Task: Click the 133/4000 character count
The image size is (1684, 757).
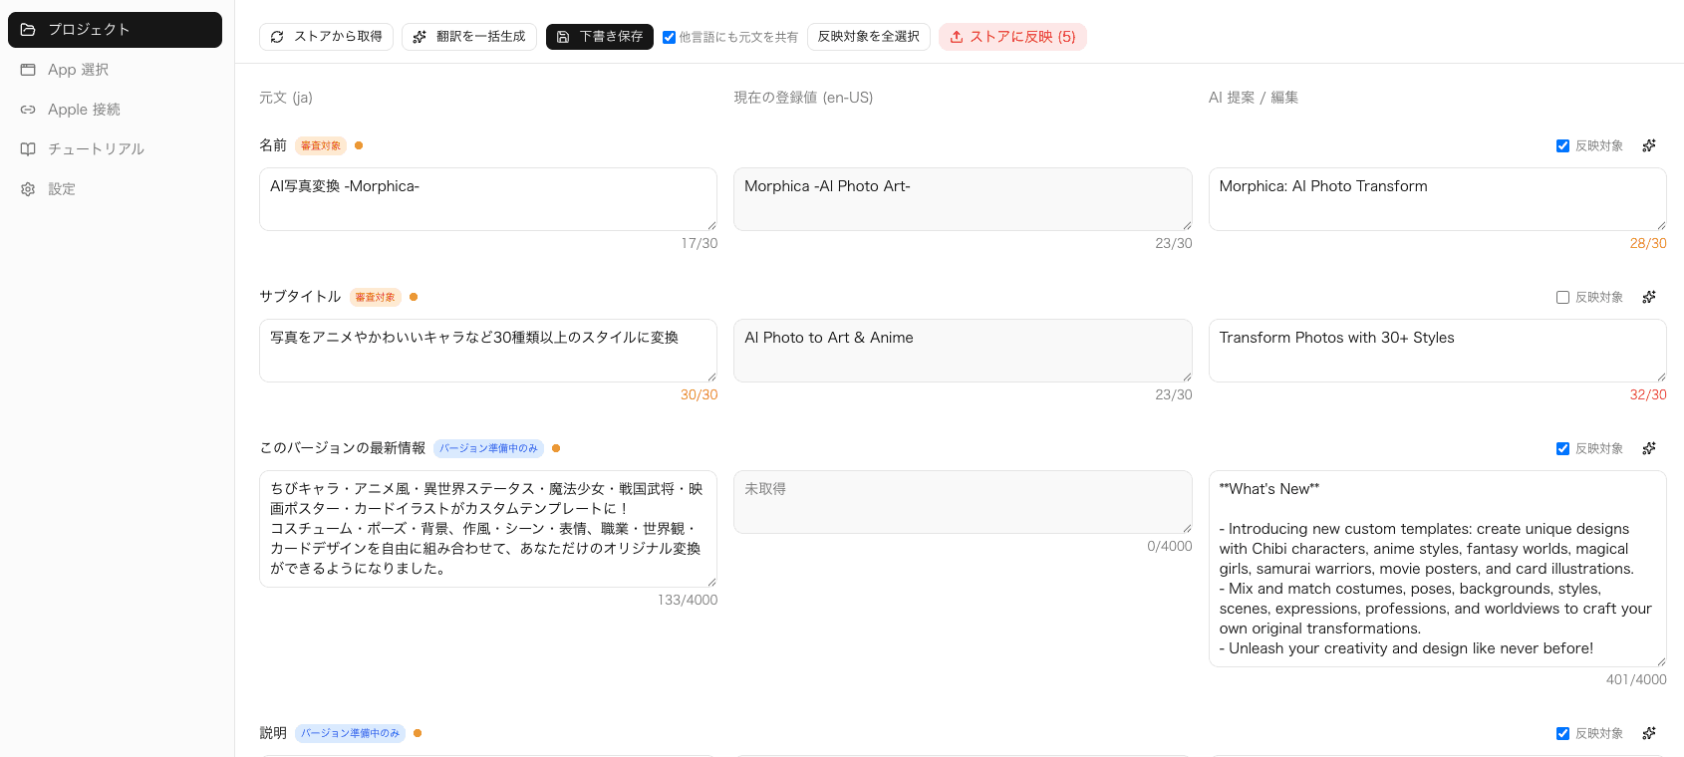Action: [x=688, y=600]
